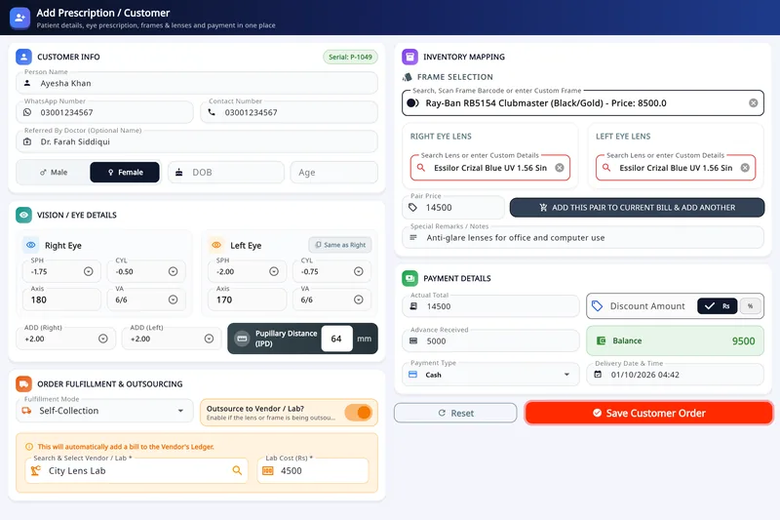Select the Male gender option
Image resolution: width=780 pixels, height=520 pixels.
(54, 172)
